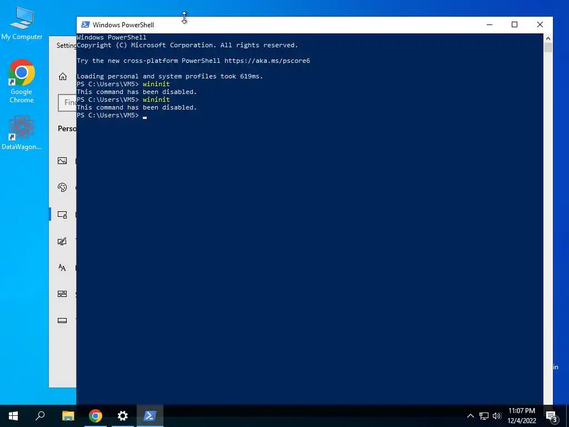Click the PowerShell taskbar button
This screenshot has width=569, height=427.
point(150,416)
